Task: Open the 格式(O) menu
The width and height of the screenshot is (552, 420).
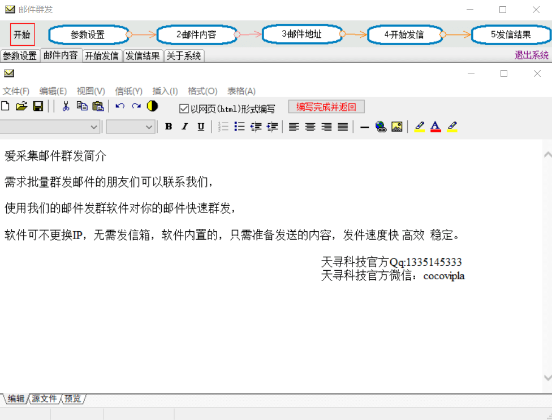Action: [x=202, y=91]
